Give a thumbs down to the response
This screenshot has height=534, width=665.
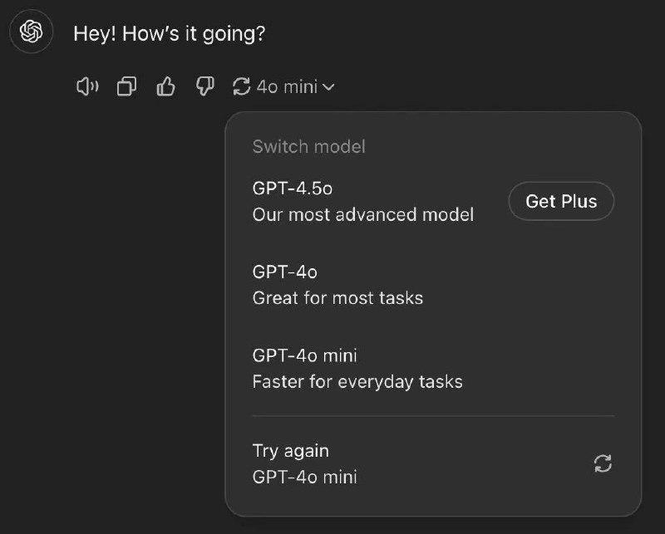click(203, 86)
